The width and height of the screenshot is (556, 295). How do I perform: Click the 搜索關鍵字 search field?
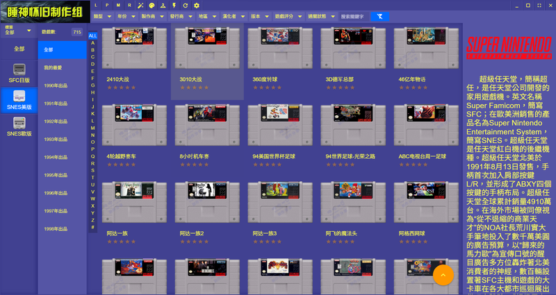[354, 16]
